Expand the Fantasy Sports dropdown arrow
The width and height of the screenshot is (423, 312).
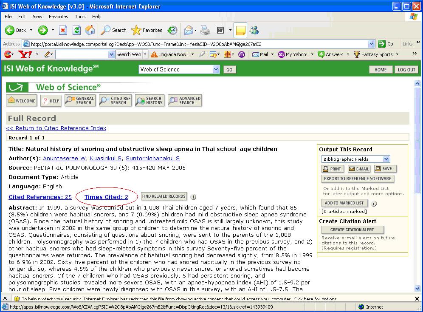point(397,54)
